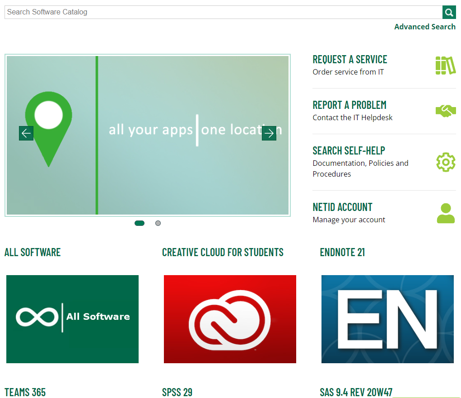Open Search Self-Help heading

[x=349, y=150]
